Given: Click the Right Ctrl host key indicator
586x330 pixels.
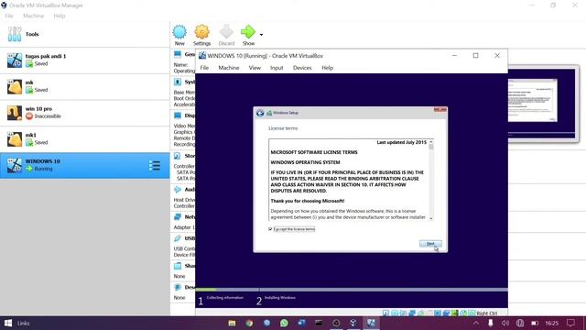Looking at the screenshot, I should click(x=486, y=313).
